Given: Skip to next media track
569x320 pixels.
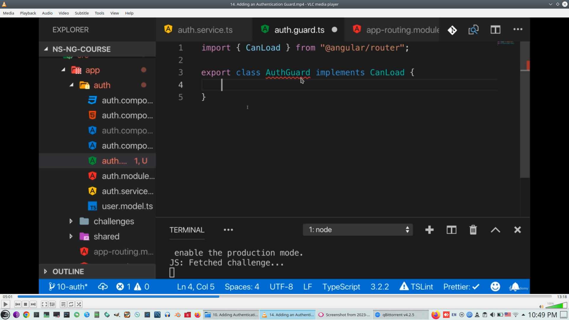Looking at the screenshot, I should coord(33,304).
